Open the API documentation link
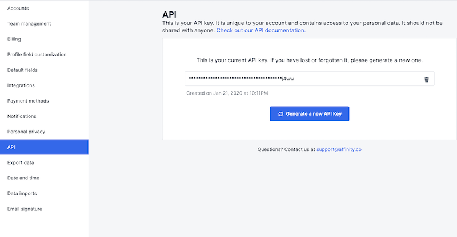The height and width of the screenshot is (237, 457). (x=260, y=31)
